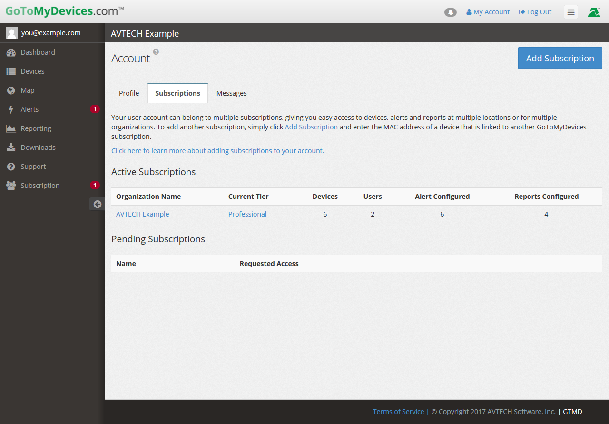Open Devices via its list icon
Image resolution: width=609 pixels, height=424 pixels.
11,71
